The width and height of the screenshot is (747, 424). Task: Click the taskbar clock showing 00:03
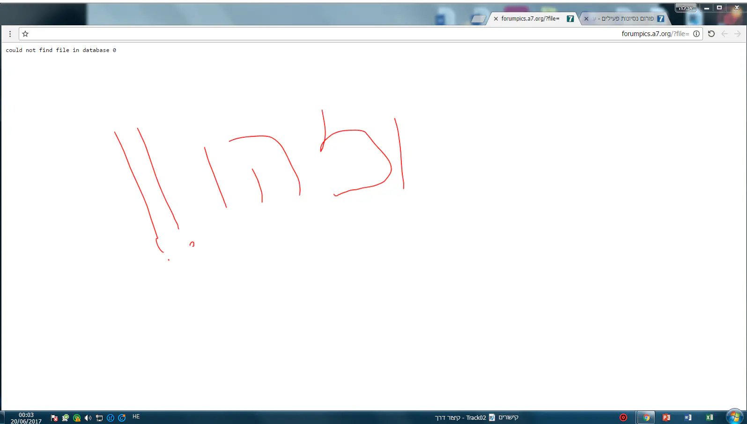pos(26,418)
